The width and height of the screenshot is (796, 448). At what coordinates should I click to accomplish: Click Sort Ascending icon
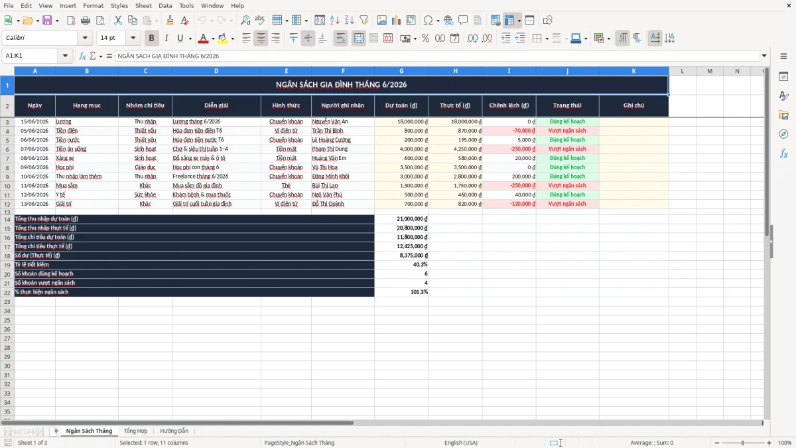click(x=335, y=21)
